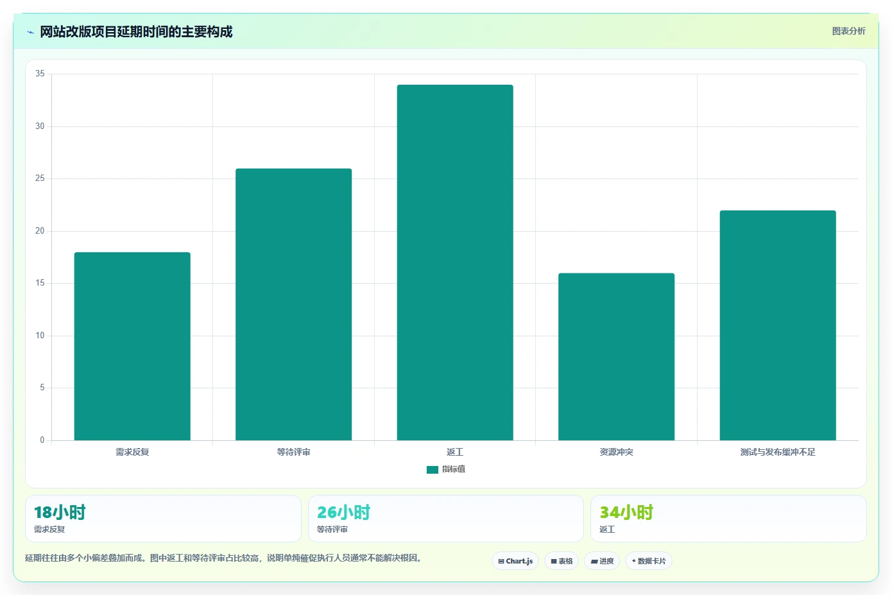Click the Chart.js tag chip
892x595 pixels.
(x=515, y=561)
